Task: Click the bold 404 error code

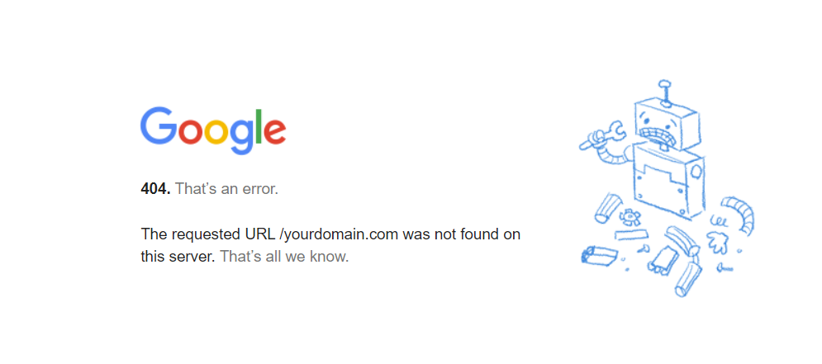Action: point(155,188)
